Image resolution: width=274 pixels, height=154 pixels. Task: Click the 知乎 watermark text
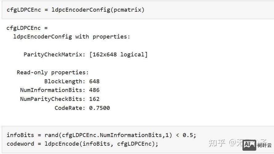(x=217, y=143)
